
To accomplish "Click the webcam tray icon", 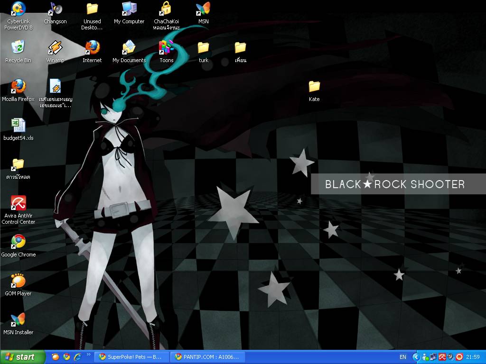I will pyautogui.click(x=451, y=357).
